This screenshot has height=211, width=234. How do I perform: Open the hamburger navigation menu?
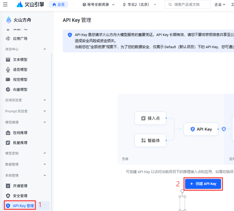5,4
